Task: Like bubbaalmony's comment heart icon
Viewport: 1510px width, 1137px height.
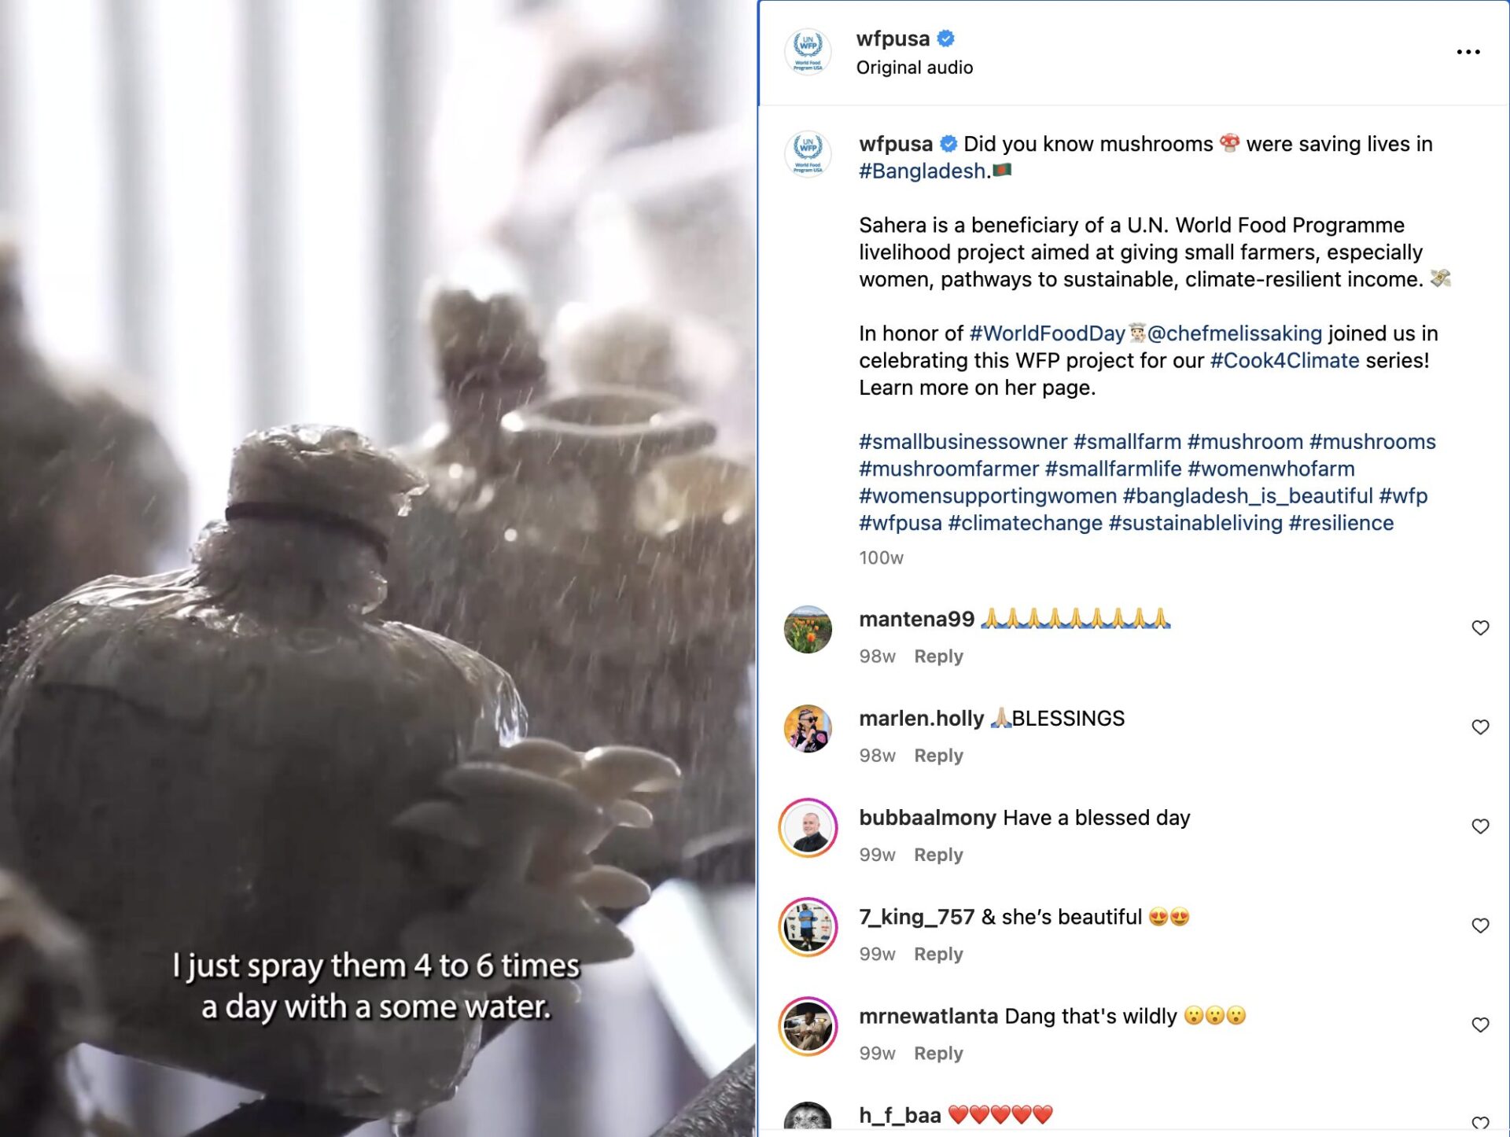Action: pos(1480,826)
